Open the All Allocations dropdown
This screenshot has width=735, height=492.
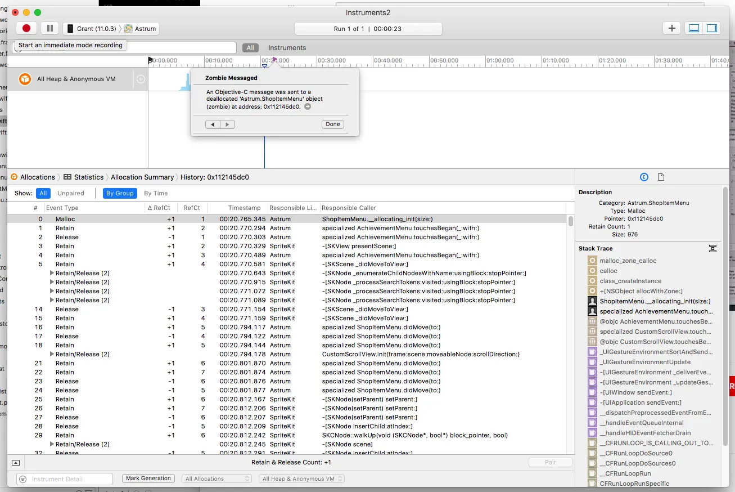(217, 478)
